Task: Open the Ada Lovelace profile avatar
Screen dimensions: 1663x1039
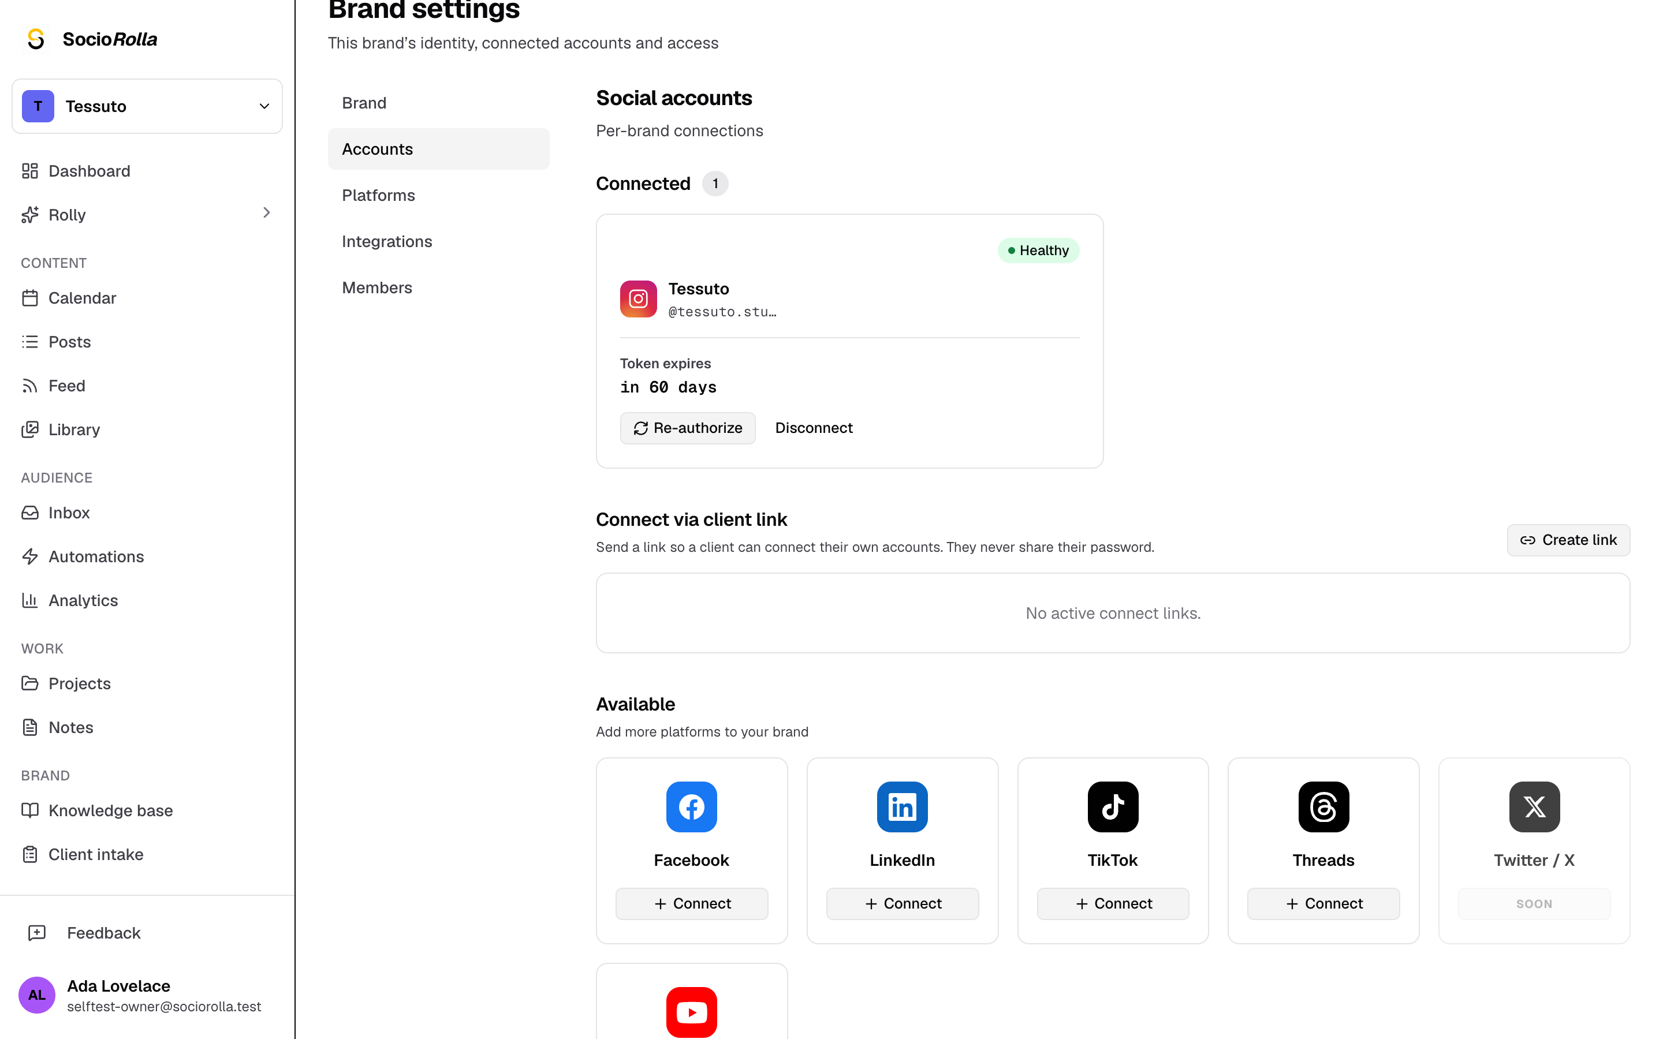Action: (x=36, y=995)
